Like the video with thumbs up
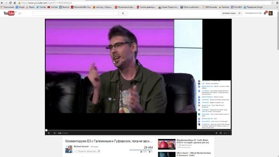This screenshot has height=157, width=279. (143, 152)
